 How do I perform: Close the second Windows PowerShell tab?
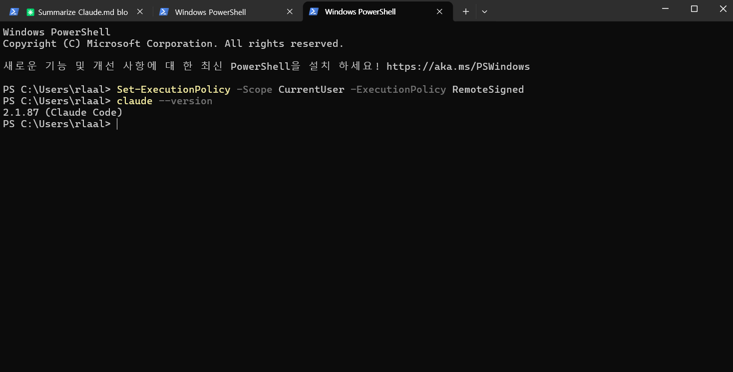point(289,11)
